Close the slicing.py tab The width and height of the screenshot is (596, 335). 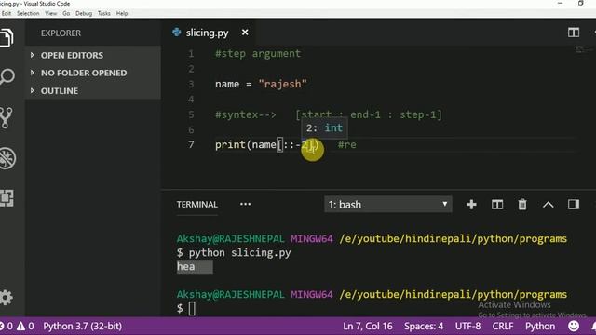[x=245, y=33]
